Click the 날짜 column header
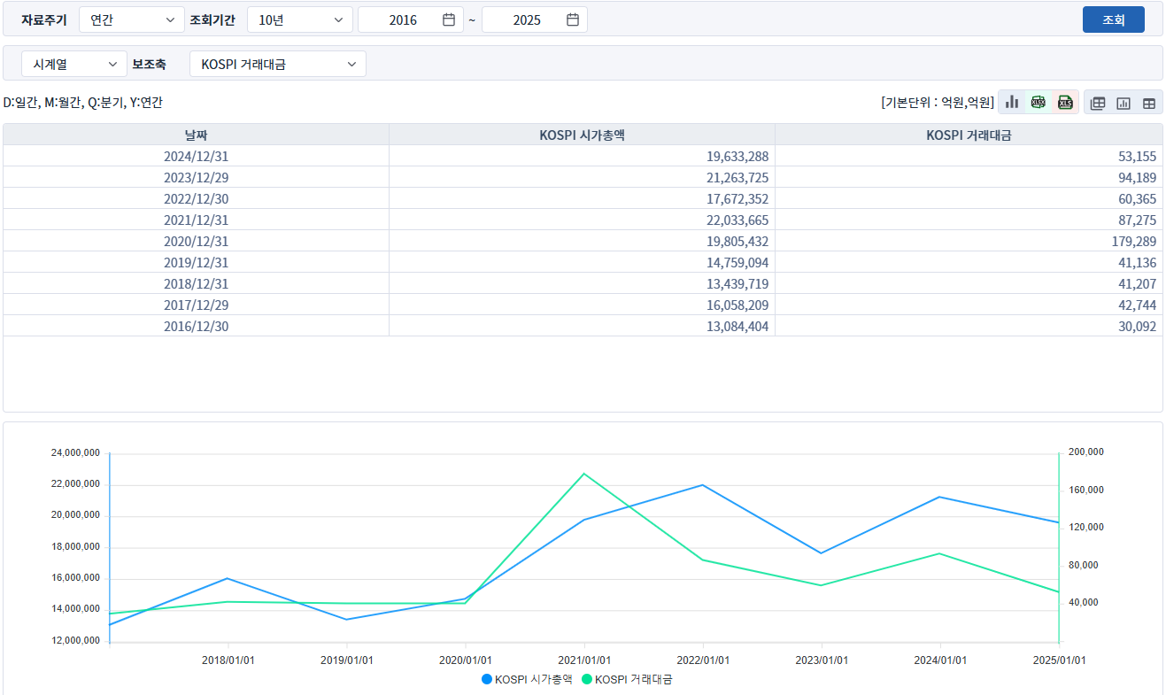This screenshot has width=1166, height=695. [196, 135]
